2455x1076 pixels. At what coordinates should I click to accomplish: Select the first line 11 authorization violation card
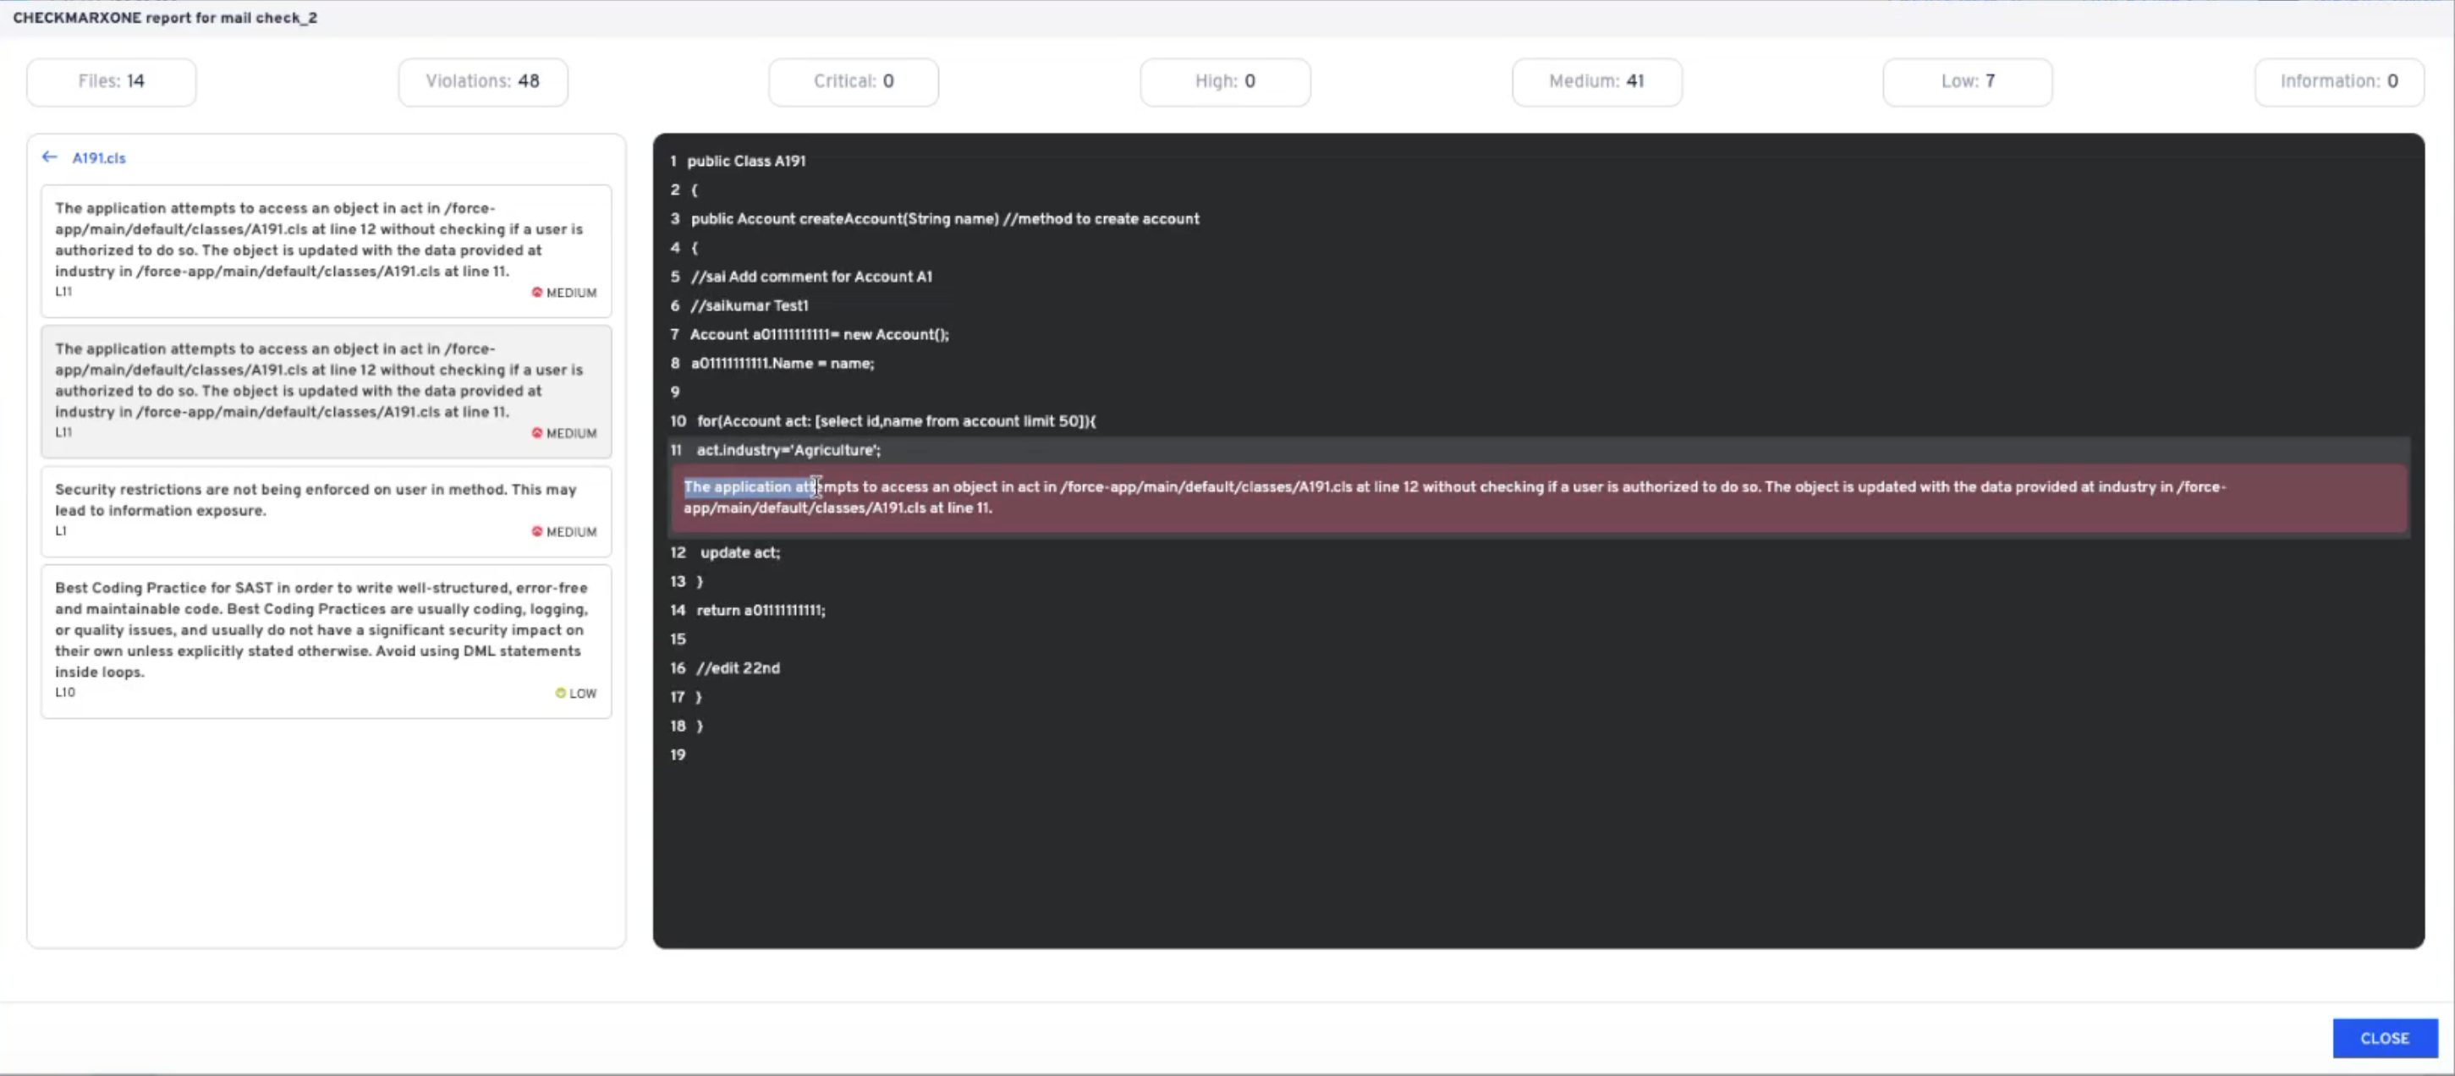pos(325,250)
